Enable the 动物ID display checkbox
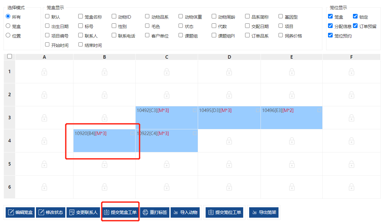 (x=114, y=16)
